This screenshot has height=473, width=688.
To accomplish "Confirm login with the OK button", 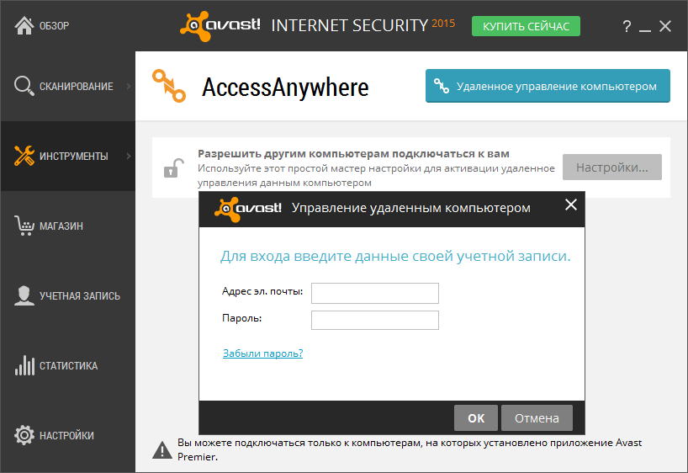I will [476, 418].
